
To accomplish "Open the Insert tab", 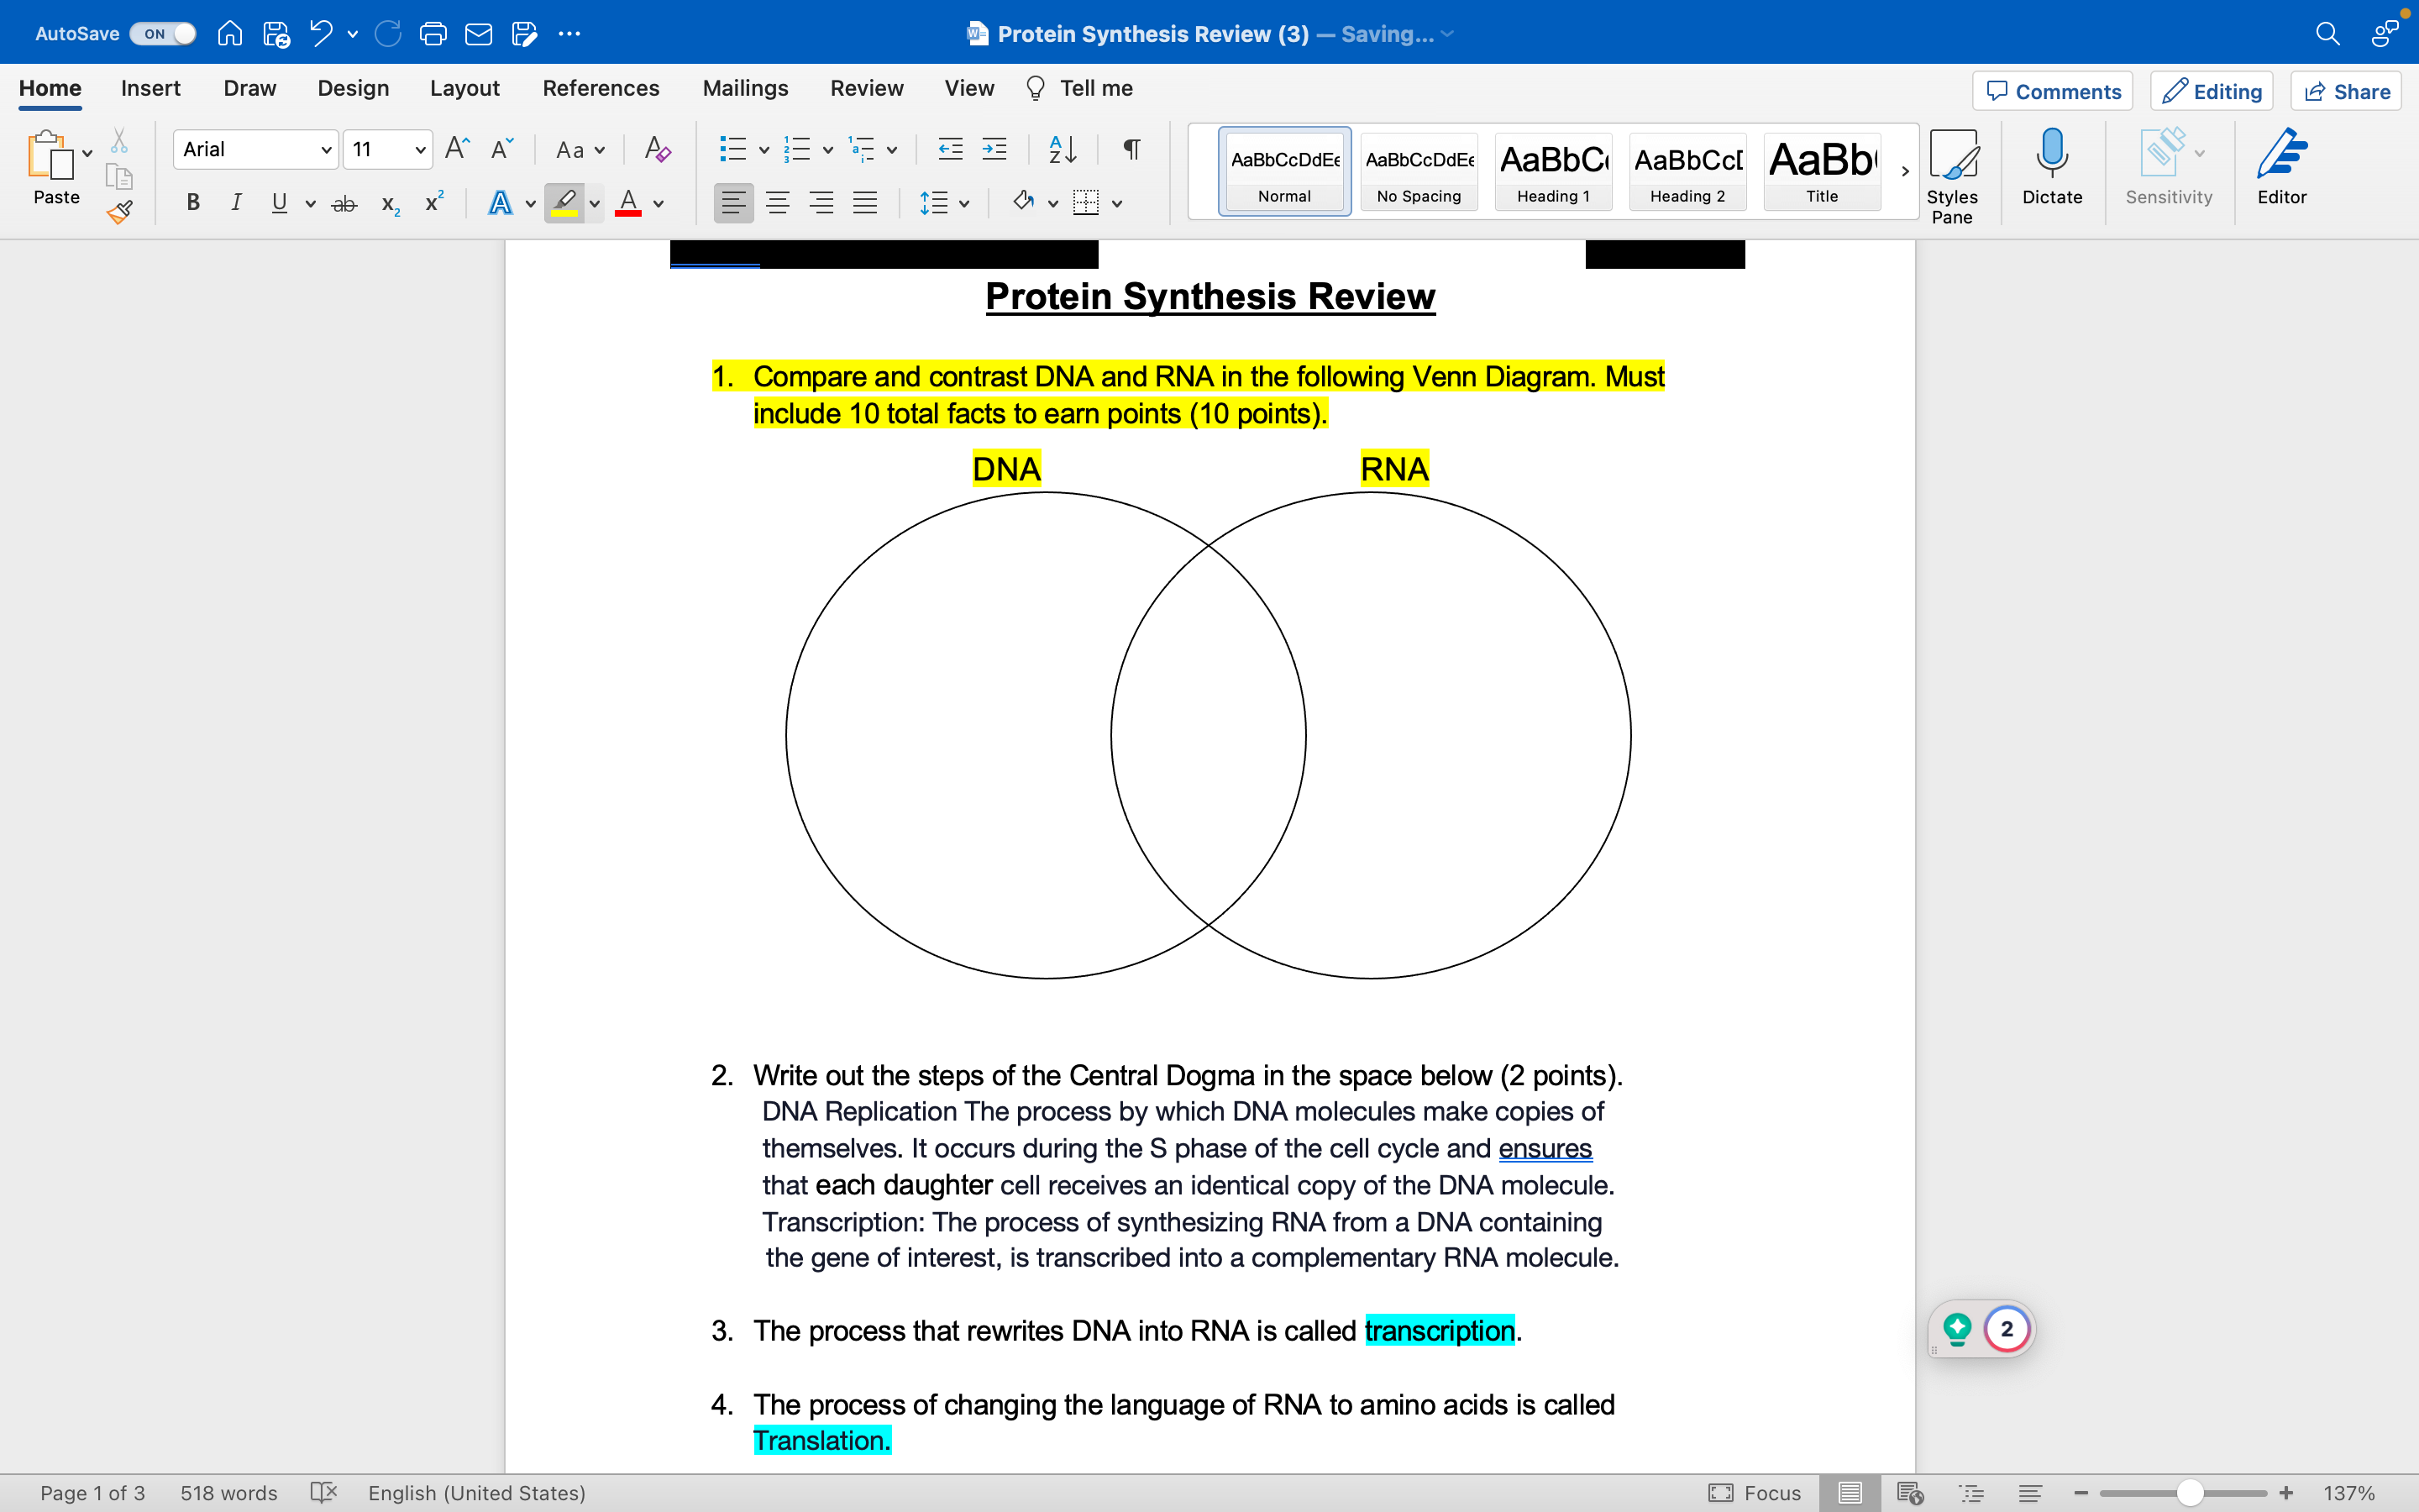I will click(151, 88).
